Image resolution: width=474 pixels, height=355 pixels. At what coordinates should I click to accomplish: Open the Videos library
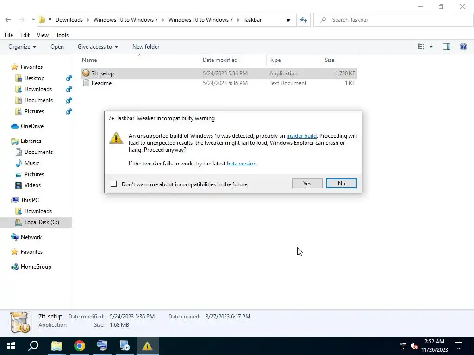click(x=32, y=185)
